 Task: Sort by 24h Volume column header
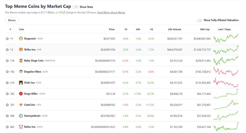tap(174, 29)
